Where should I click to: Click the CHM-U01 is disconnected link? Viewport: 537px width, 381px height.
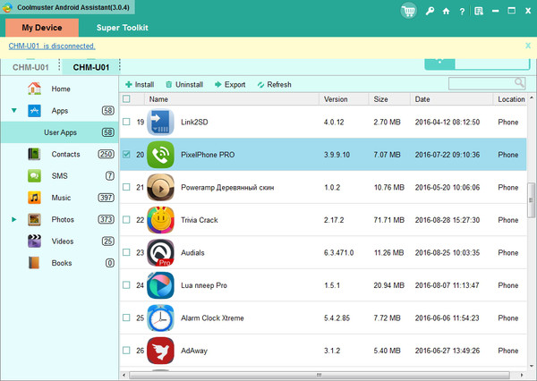pyautogui.click(x=52, y=46)
